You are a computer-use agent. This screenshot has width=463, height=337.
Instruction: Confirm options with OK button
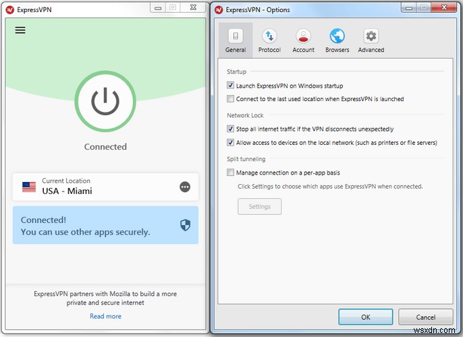pyautogui.click(x=366, y=317)
